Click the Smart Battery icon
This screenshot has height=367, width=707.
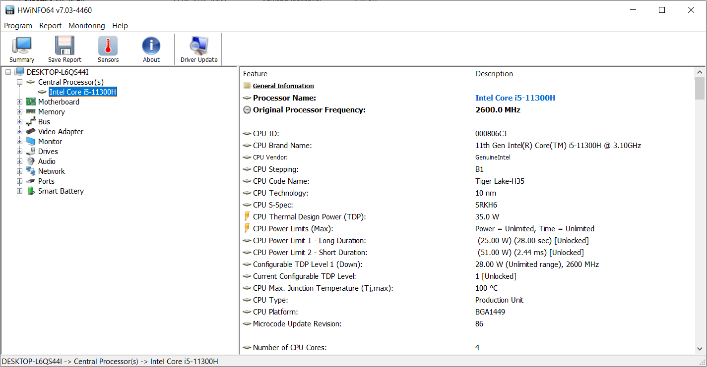click(x=31, y=191)
